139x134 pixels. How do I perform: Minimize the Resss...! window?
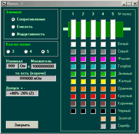click(x=124, y=4)
